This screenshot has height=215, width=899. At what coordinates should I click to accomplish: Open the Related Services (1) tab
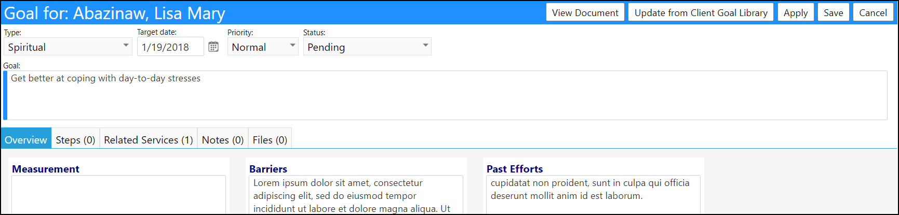[149, 140]
